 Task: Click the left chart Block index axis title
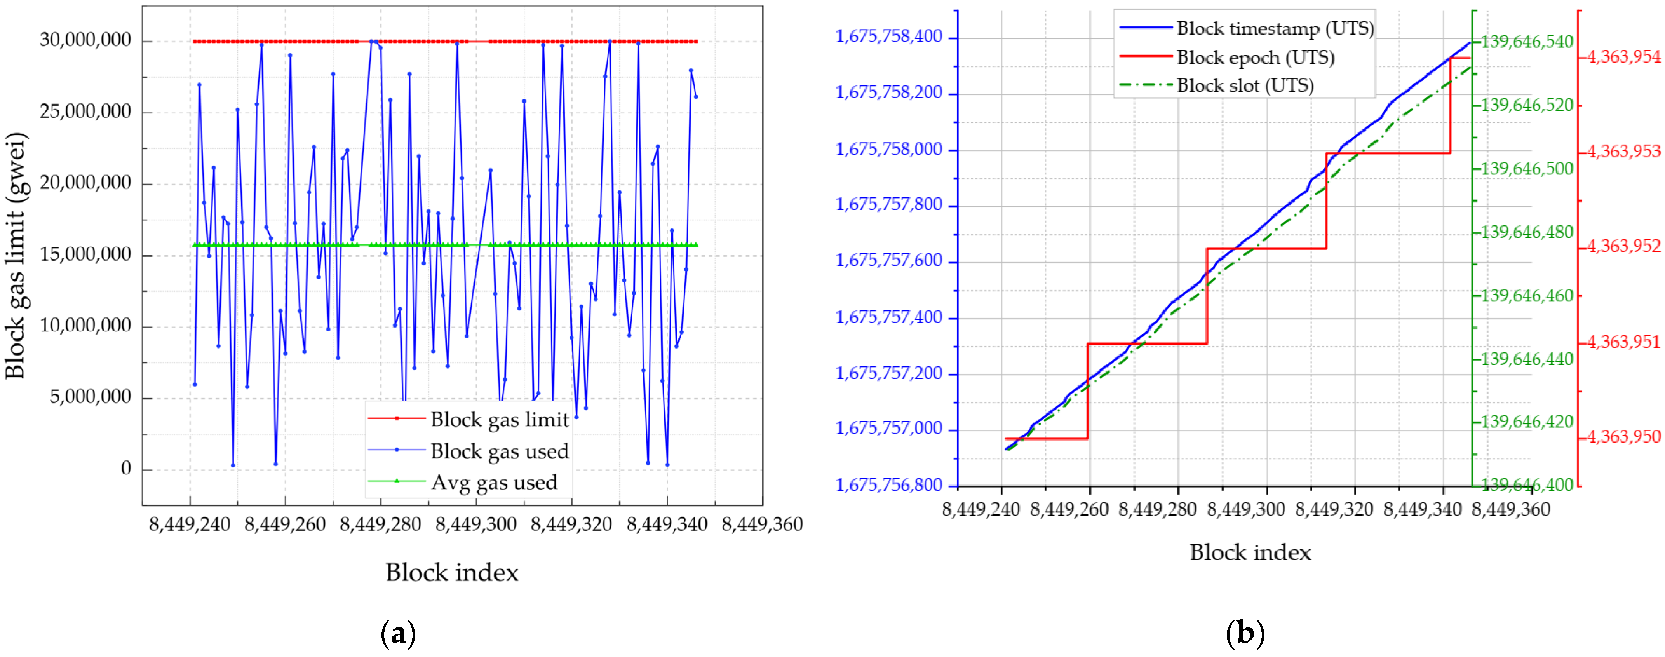tap(452, 572)
